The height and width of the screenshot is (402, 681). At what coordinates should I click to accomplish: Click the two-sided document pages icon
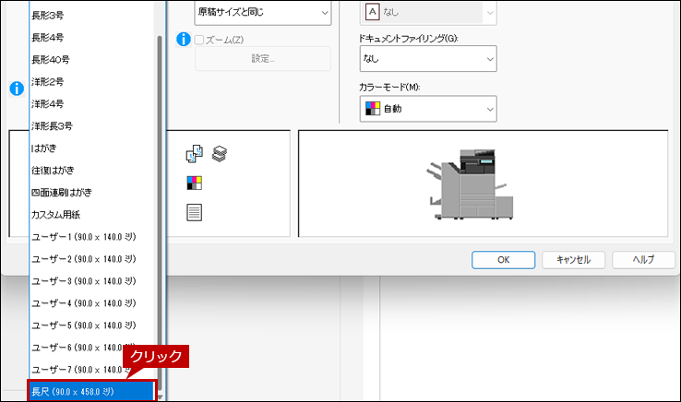click(194, 153)
